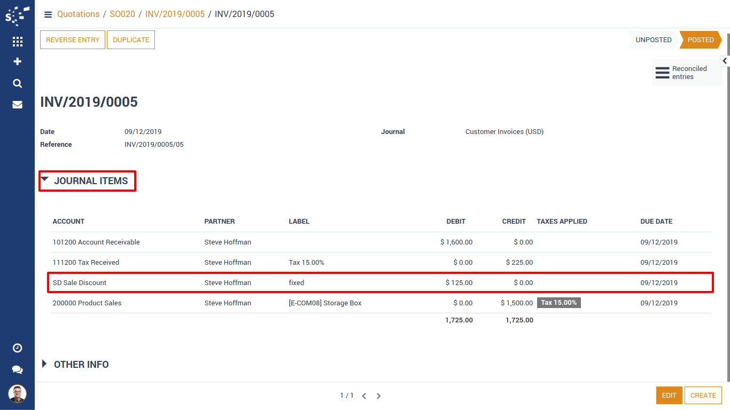The image size is (730, 410).
Task: Open SO020 breadcrumb link
Action: tap(122, 14)
